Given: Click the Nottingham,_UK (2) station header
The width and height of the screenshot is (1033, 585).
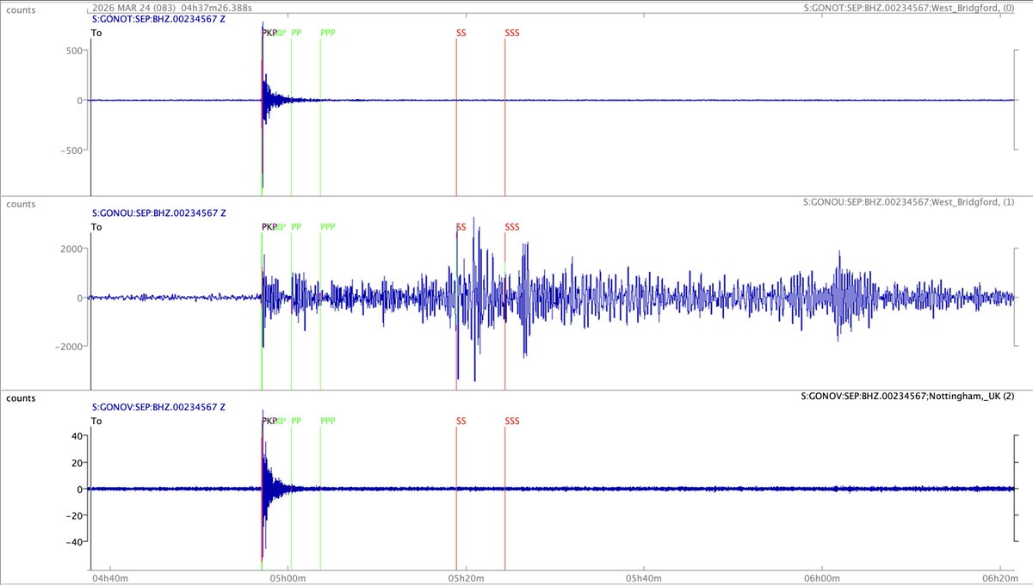Looking at the screenshot, I should [x=909, y=397].
